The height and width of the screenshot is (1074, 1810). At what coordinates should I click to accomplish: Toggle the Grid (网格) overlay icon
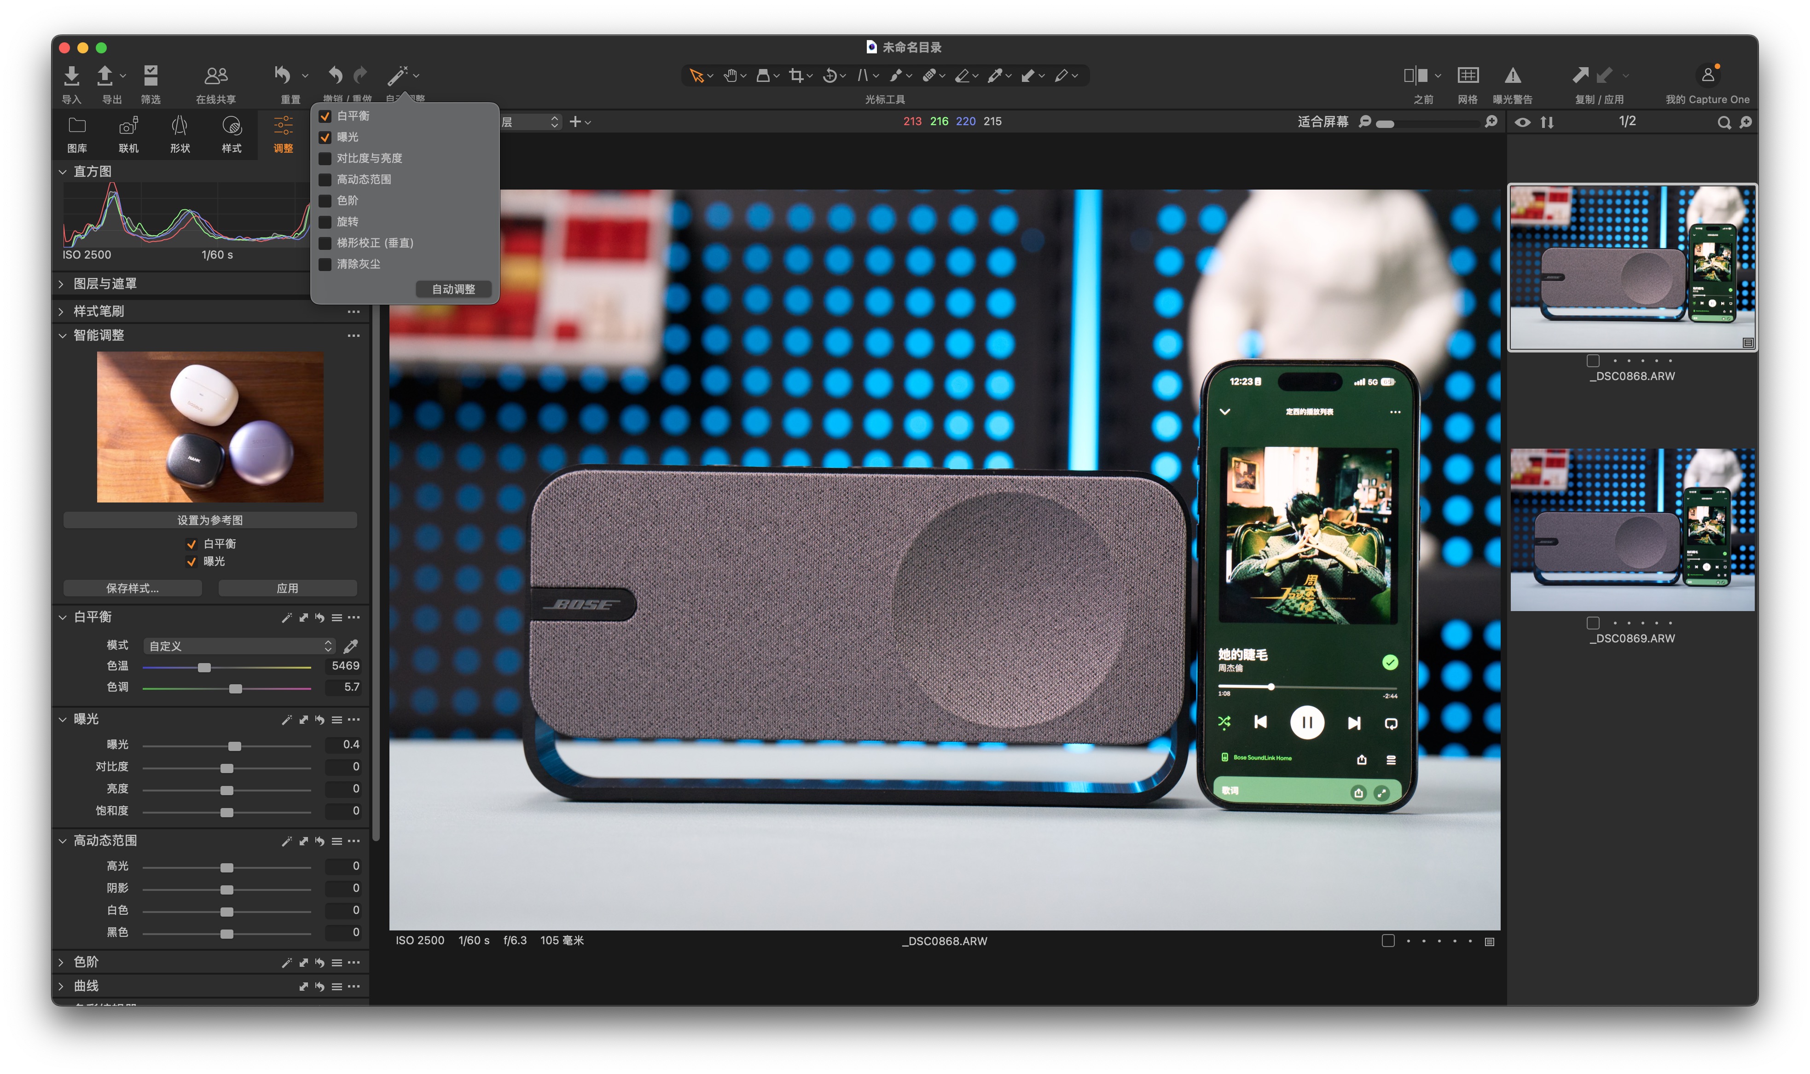(x=1468, y=76)
